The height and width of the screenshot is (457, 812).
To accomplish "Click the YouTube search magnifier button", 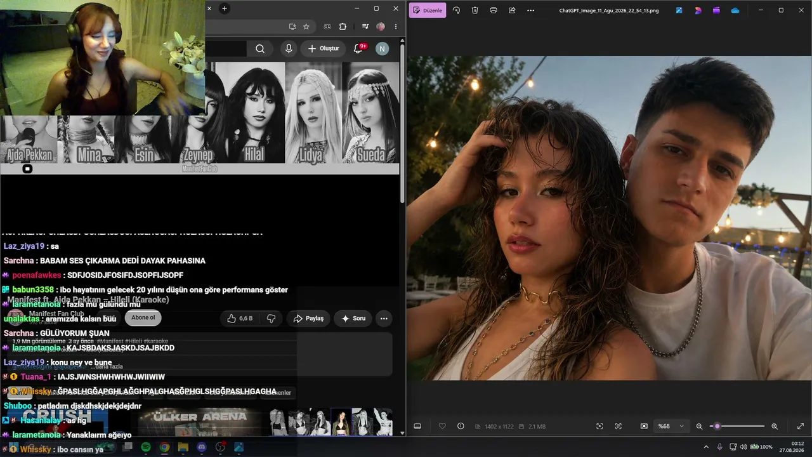I will 260,49.
